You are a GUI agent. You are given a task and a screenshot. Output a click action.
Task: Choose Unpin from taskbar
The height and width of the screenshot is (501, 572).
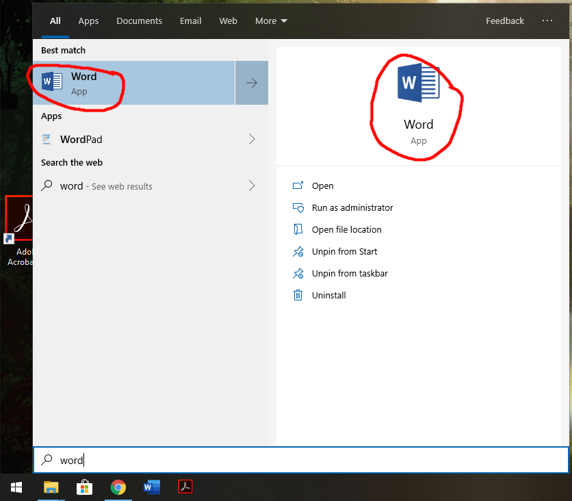(x=350, y=273)
